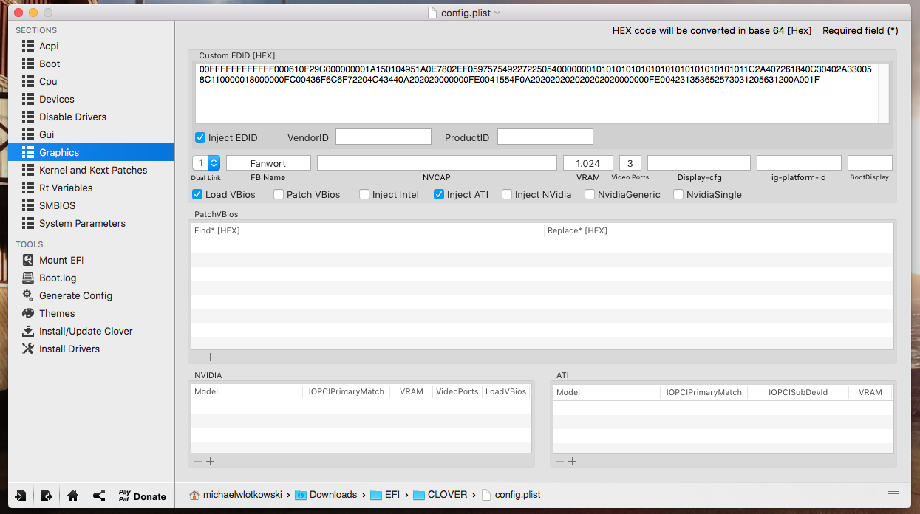
Task: Click the Replace* [HEX] column header
Action: (718, 230)
